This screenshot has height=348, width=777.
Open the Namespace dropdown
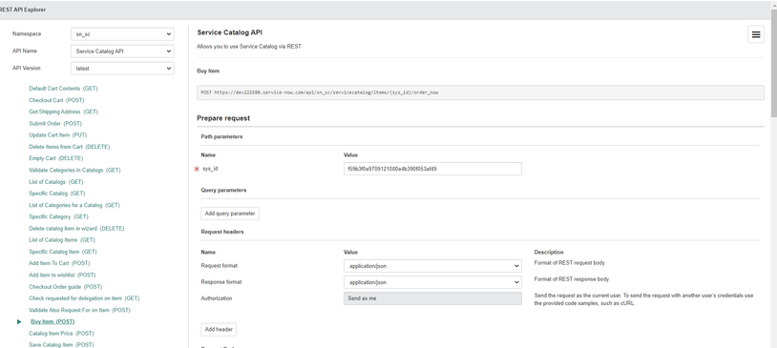122,34
